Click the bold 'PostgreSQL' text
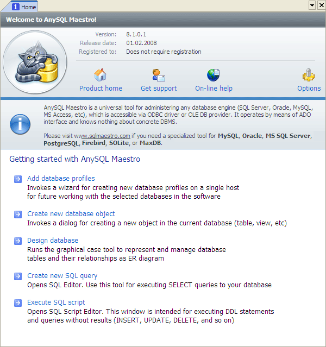This screenshot has width=326, height=347. [x=61, y=143]
